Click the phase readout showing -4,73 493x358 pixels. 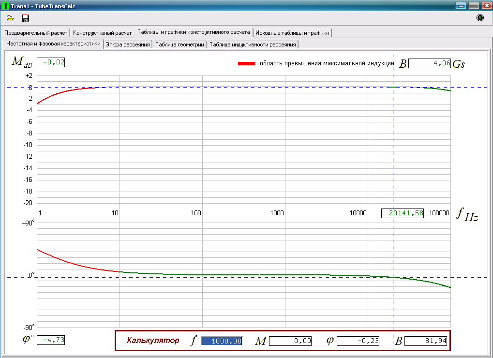pyautogui.click(x=51, y=340)
